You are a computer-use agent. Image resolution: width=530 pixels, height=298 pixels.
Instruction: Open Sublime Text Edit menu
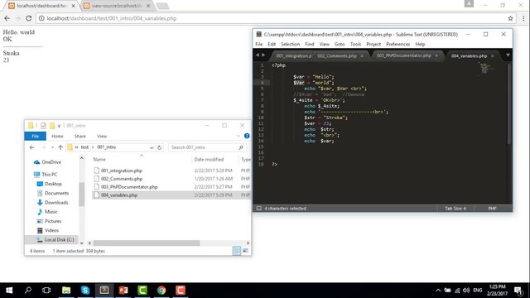pyautogui.click(x=272, y=44)
